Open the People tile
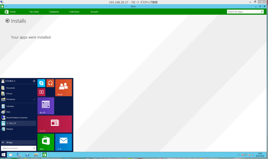 click(64, 88)
